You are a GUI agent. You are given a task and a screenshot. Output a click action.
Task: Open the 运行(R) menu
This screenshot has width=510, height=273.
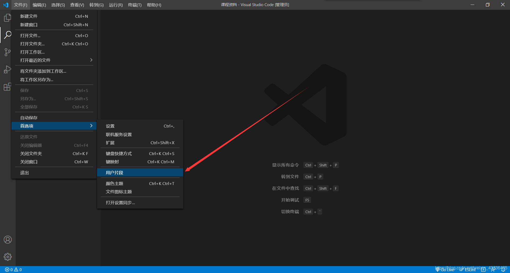(x=116, y=5)
